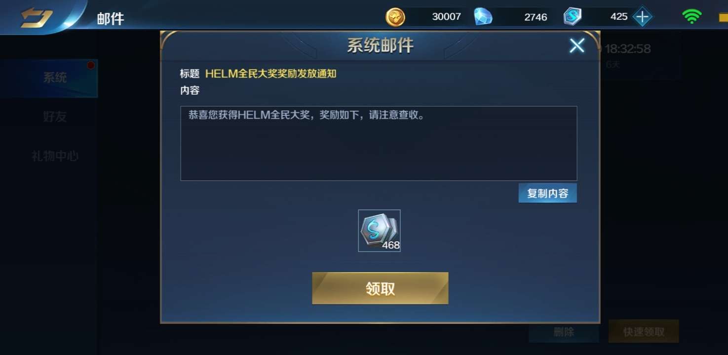The image size is (728, 355).
Task: Tap the back arrow icon beside 邮件
Action: [37, 17]
